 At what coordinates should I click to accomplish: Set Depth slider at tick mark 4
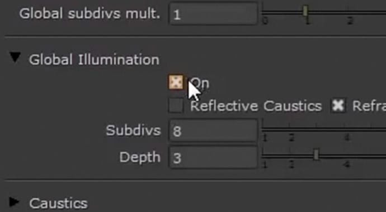point(347,155)
